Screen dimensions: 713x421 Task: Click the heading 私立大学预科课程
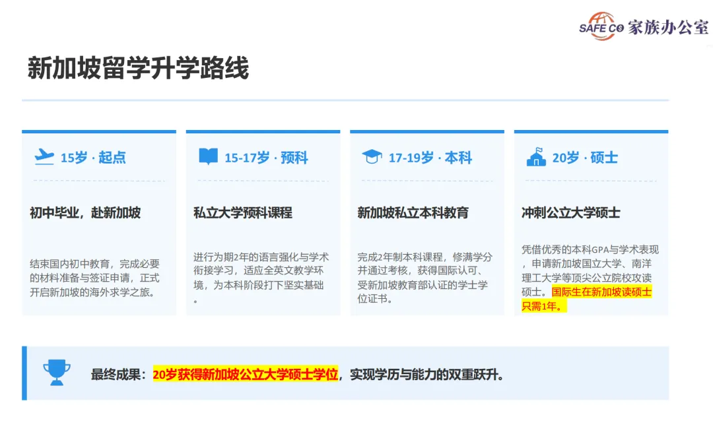243,212
